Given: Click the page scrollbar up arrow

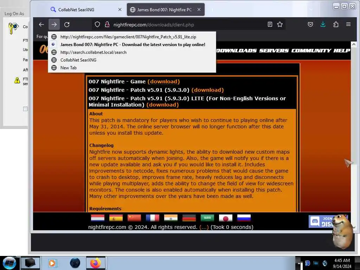Looking at the screenshot, I should coord(354,44).
